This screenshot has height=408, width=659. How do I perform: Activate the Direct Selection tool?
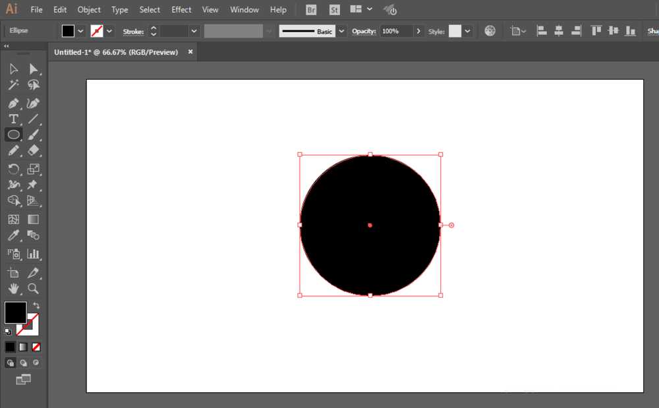tap(34, 69)
